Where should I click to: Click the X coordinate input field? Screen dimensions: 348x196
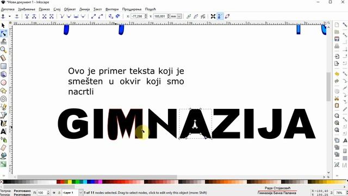138,16
